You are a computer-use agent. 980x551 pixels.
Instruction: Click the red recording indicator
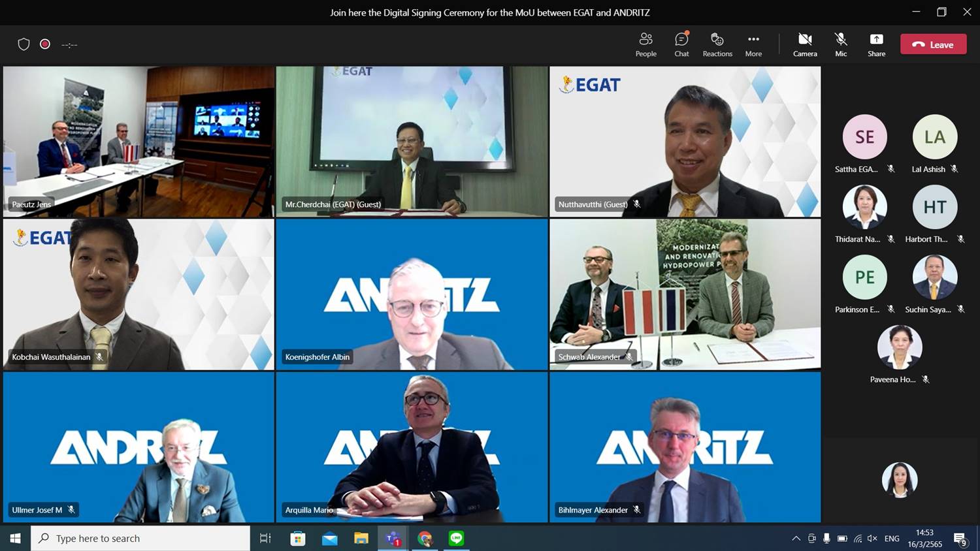tap(45, 44)
